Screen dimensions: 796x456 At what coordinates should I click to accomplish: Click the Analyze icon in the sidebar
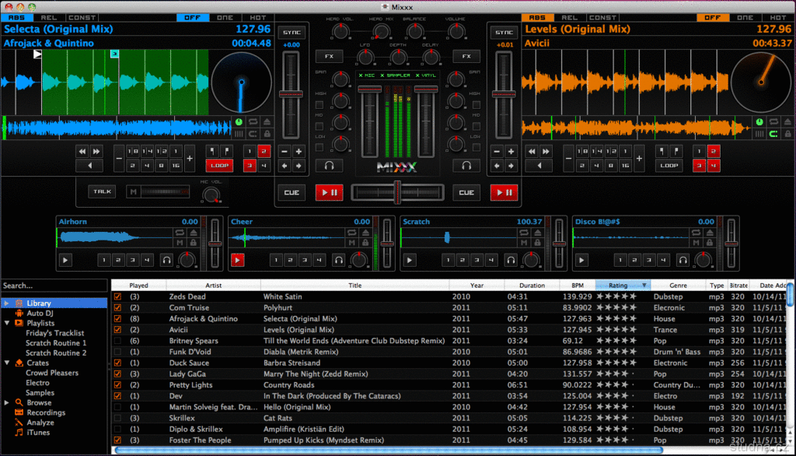[19, 423]
